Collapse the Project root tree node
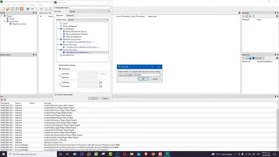The width and height of the screenshot is (279, 157). pos(2,16)
